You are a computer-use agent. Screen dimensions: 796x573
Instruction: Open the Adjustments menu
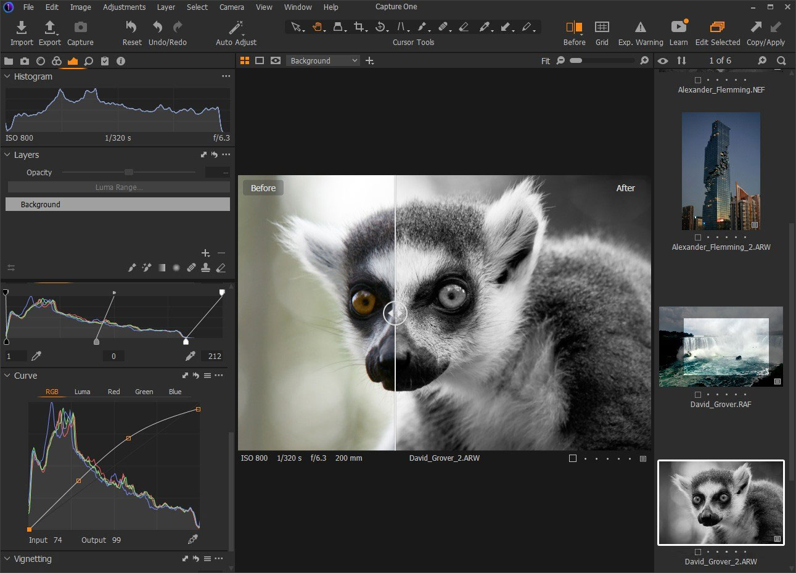pyautogui.click(x=124, y=7)
